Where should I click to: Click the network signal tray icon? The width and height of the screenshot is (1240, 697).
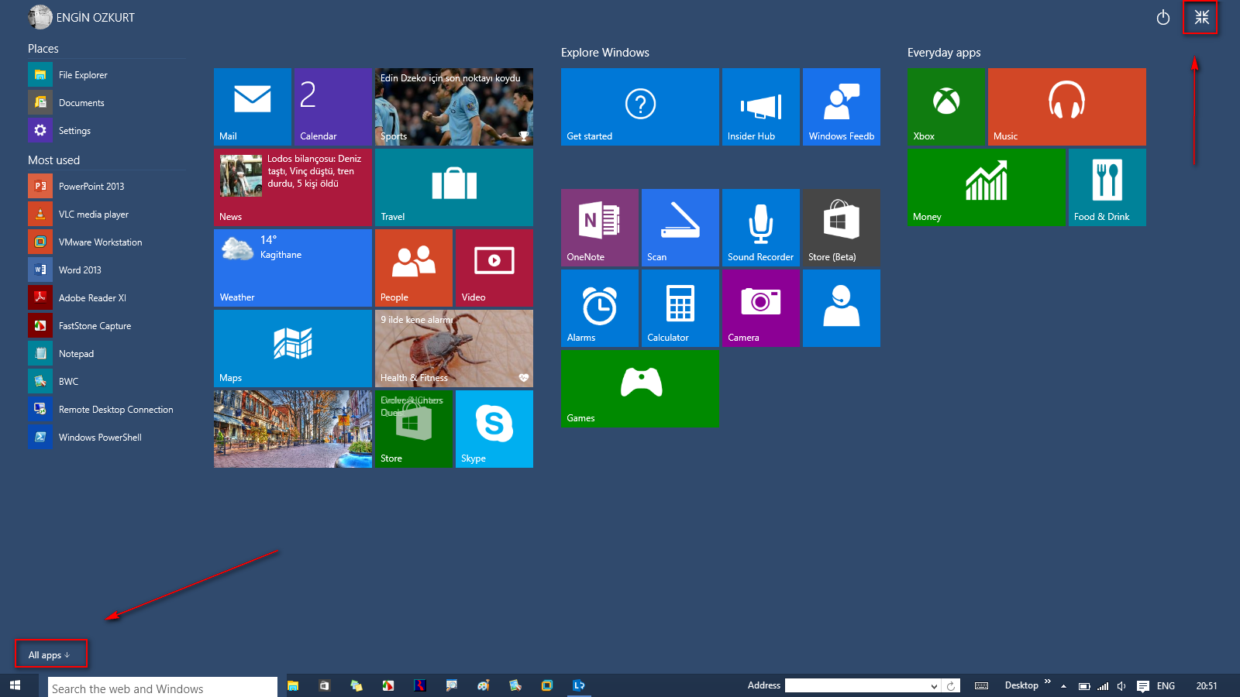point(1103,686)
